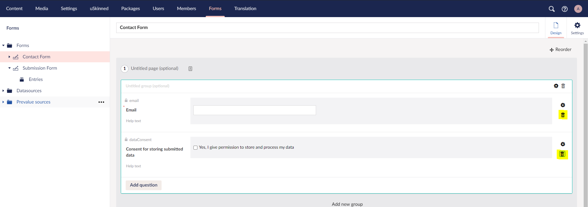Expand the Prevalue sources folder arrow
The image size is (588, 207).
(3, 102)
